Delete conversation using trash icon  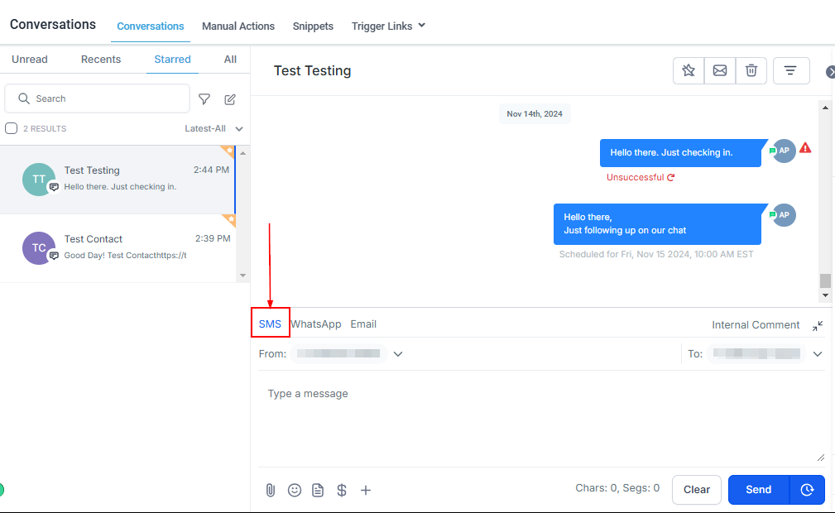(751, 70)
